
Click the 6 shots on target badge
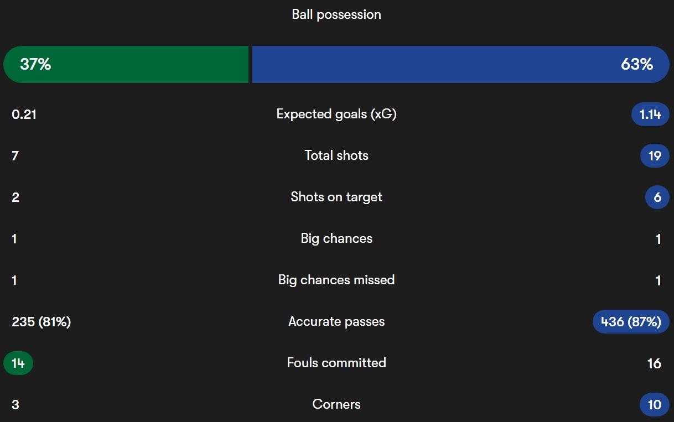657,197
